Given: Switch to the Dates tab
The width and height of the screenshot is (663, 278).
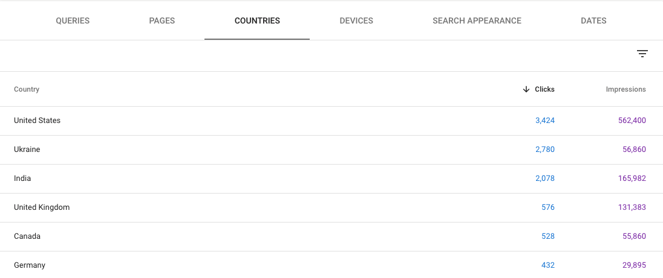Looking at the screenshot, I should point(593,21).
